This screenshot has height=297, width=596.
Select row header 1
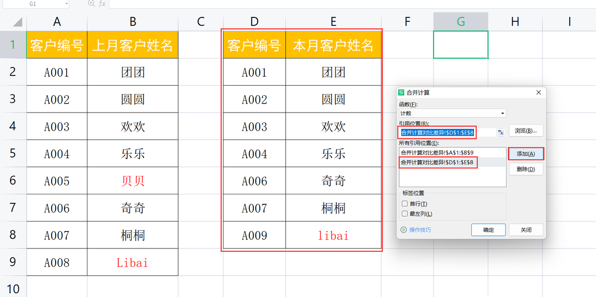tap(13, 45)
